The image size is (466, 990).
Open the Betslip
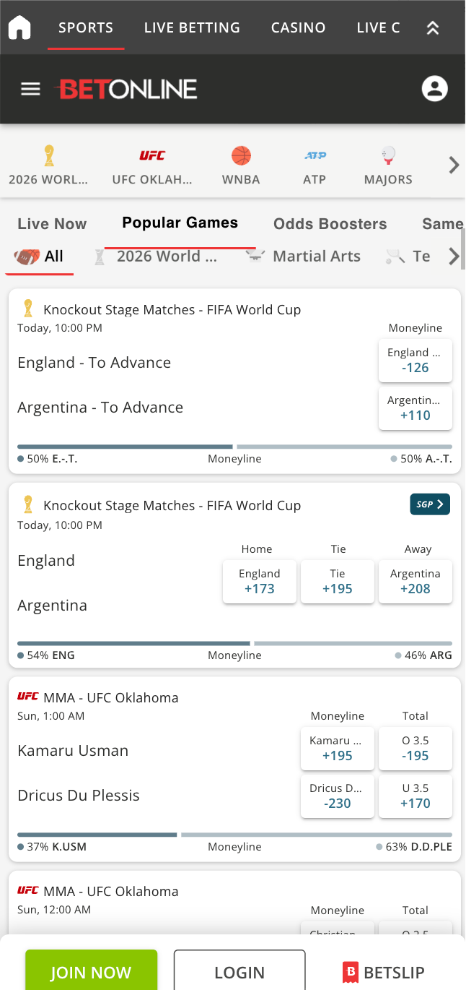(x=383, y=972)
